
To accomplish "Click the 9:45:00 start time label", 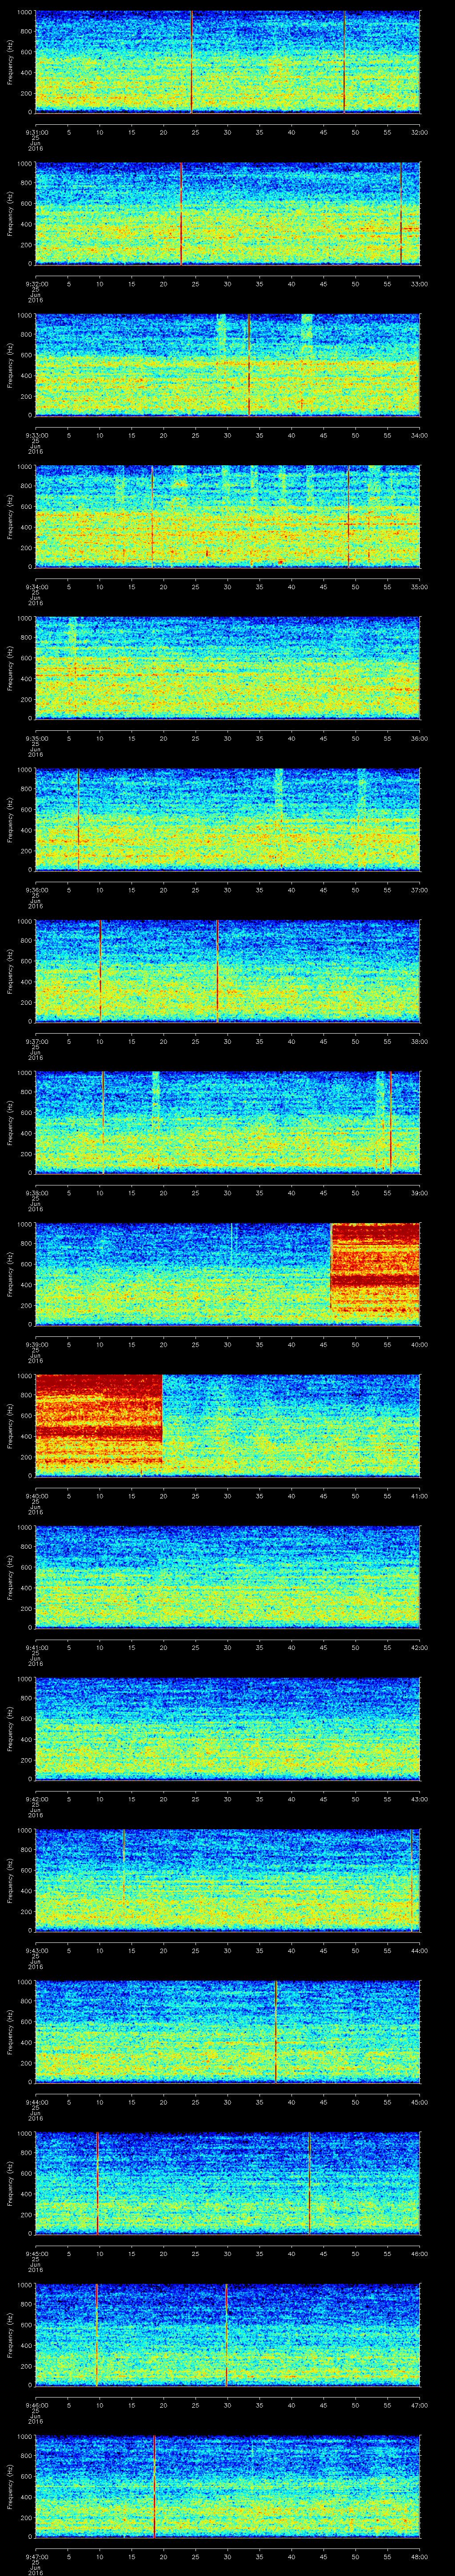I will coord(36,2253).
